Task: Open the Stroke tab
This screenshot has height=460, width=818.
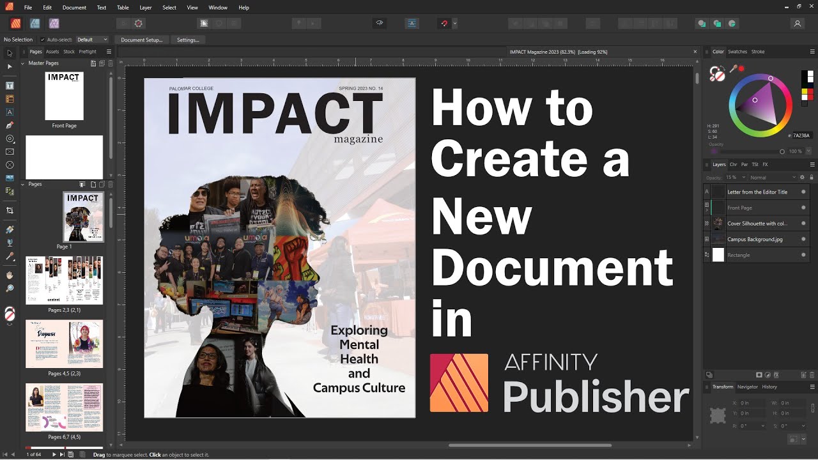Action: (x=758, y=52)
